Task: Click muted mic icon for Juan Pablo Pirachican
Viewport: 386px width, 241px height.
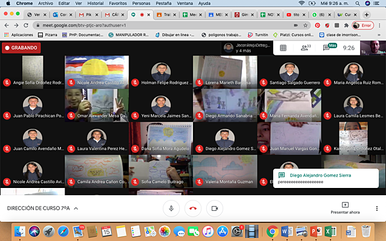Action: (x=7, y=116)
